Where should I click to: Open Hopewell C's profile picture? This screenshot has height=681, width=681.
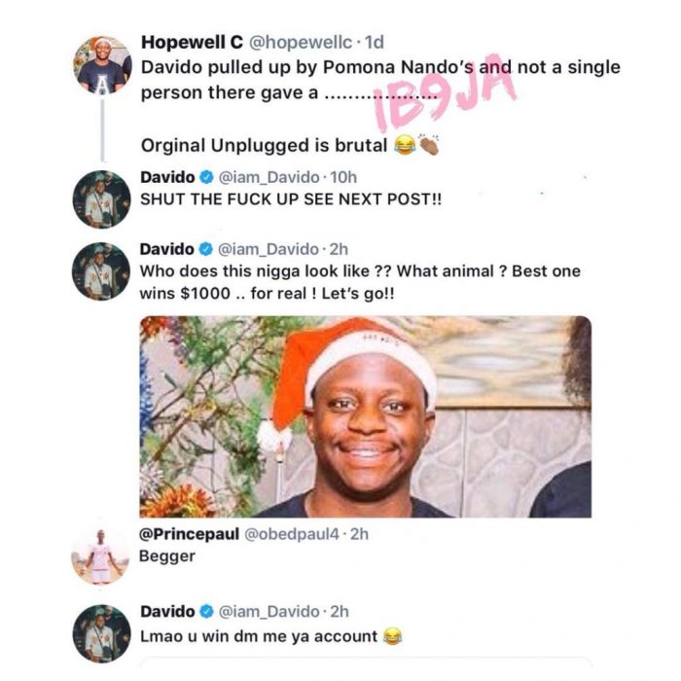pyautogui.click(x=102, y=65)
